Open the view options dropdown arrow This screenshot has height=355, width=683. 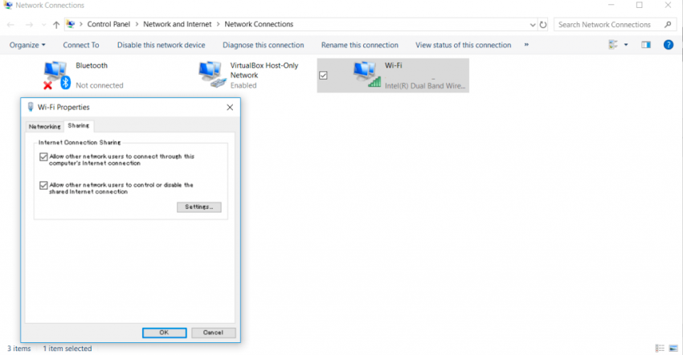click(626, 44)
